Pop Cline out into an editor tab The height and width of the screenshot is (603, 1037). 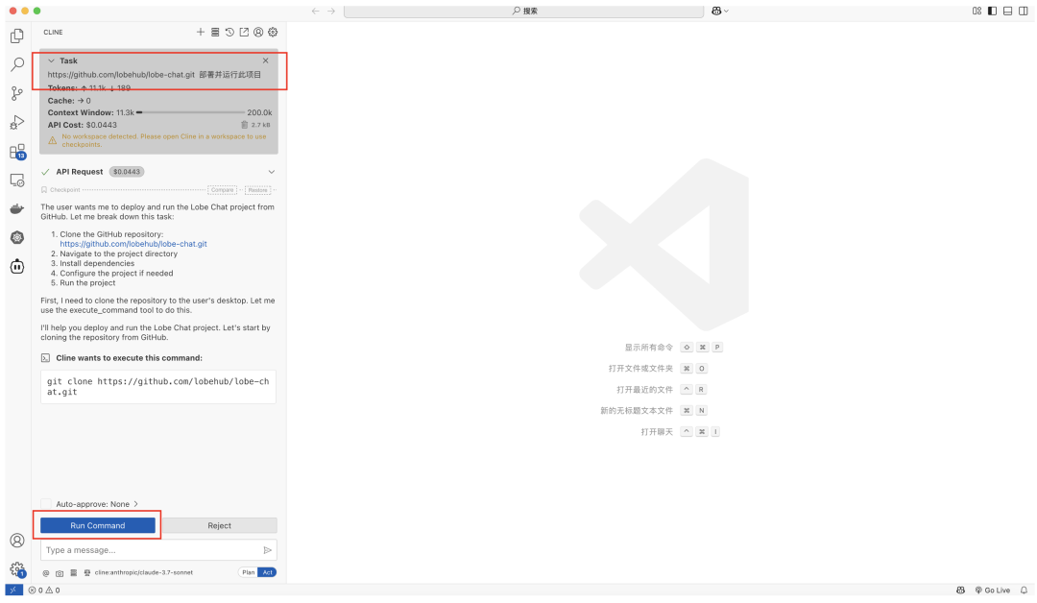pos(244,32)
